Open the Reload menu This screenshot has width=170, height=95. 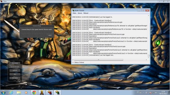(86, 13)
